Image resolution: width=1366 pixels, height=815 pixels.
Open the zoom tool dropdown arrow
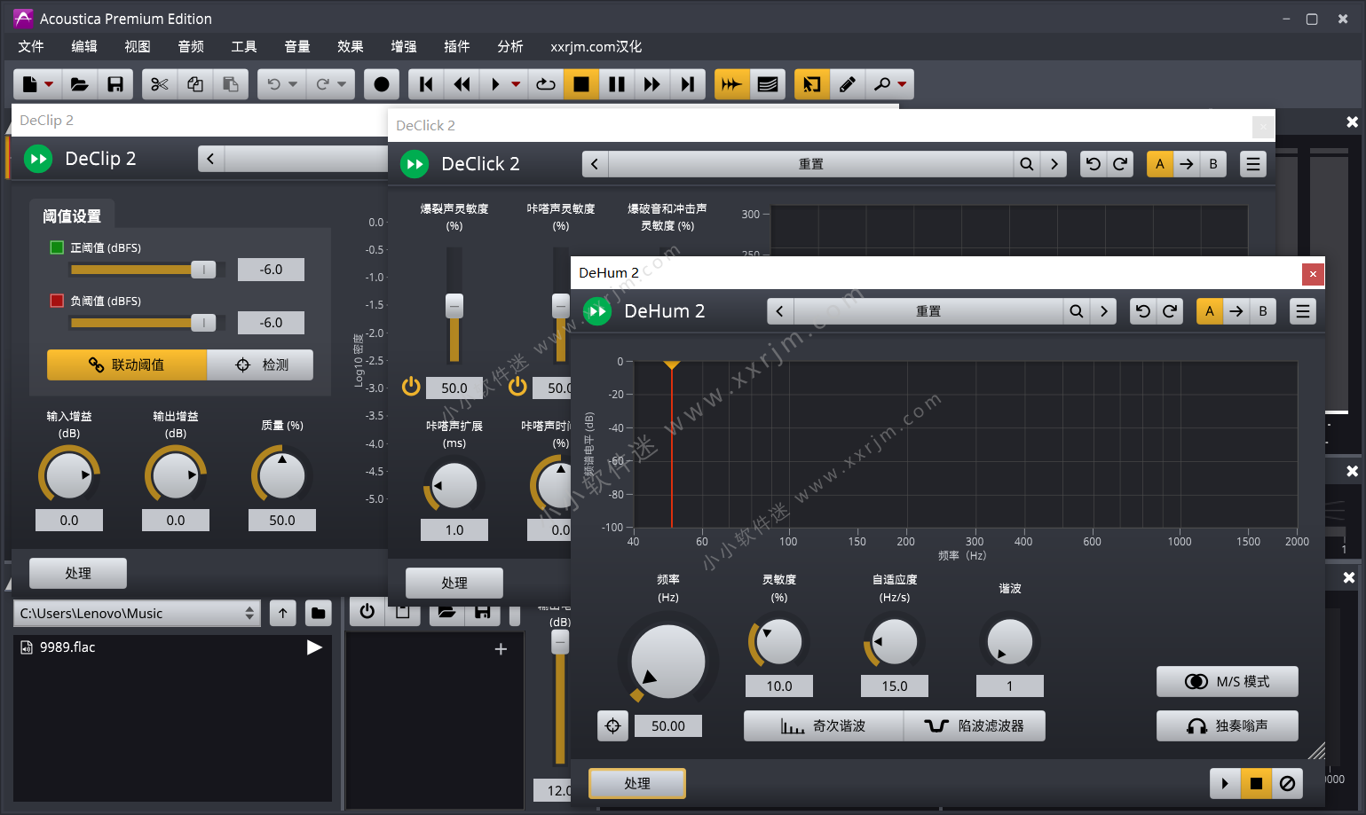click(903, 84)
